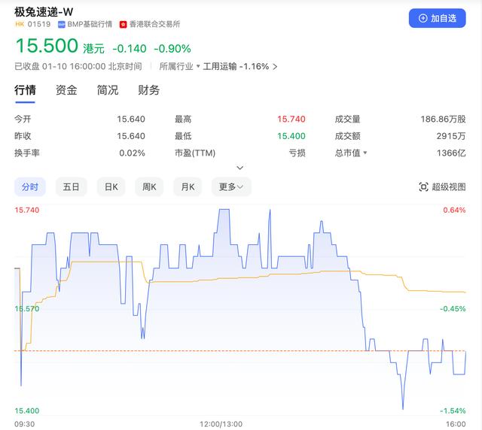Expand the 所属行业 industry dropdown

click(198, 66)
